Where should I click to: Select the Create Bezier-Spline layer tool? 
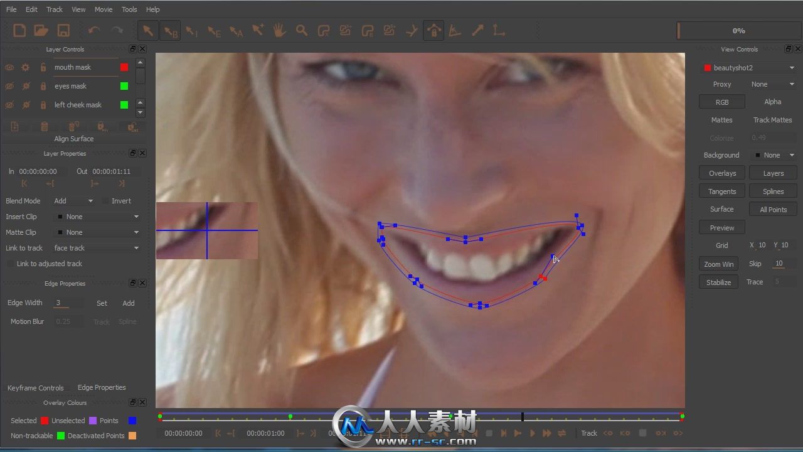point(368,30)
